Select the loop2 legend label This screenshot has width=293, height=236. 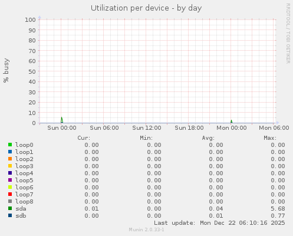click(x=24, y=159)
